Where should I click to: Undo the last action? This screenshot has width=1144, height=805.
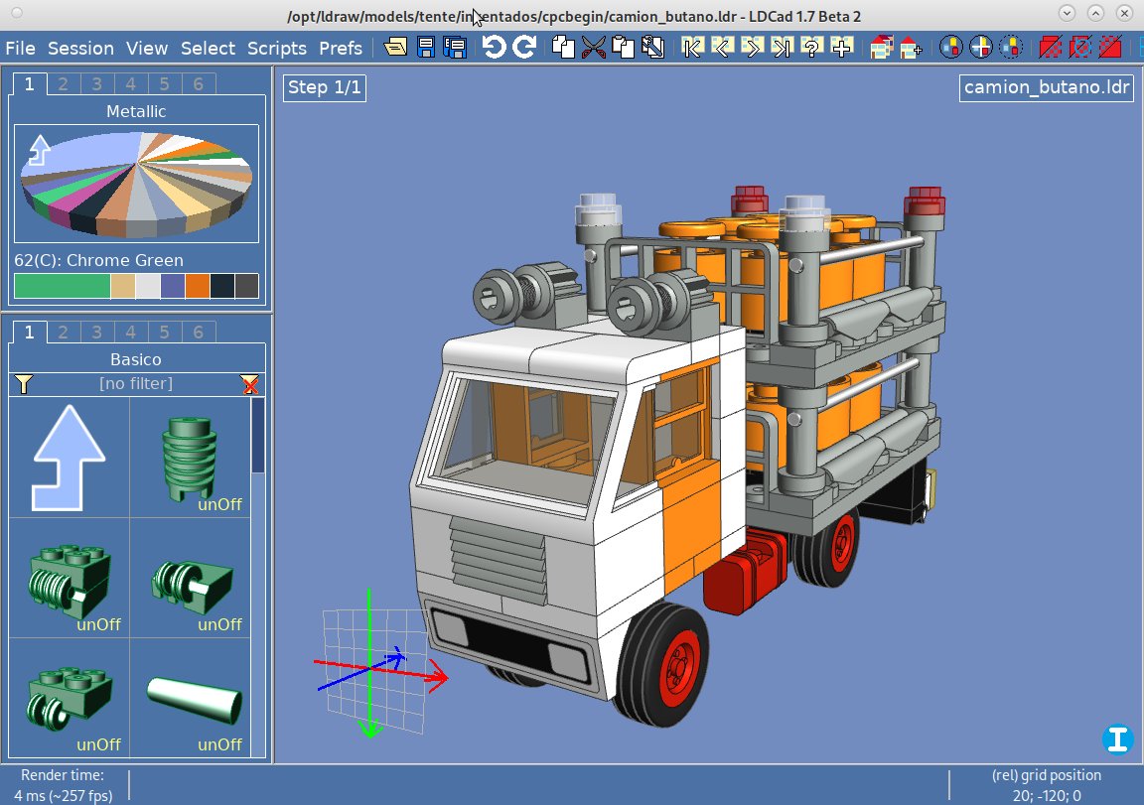(x=494, y=48)
